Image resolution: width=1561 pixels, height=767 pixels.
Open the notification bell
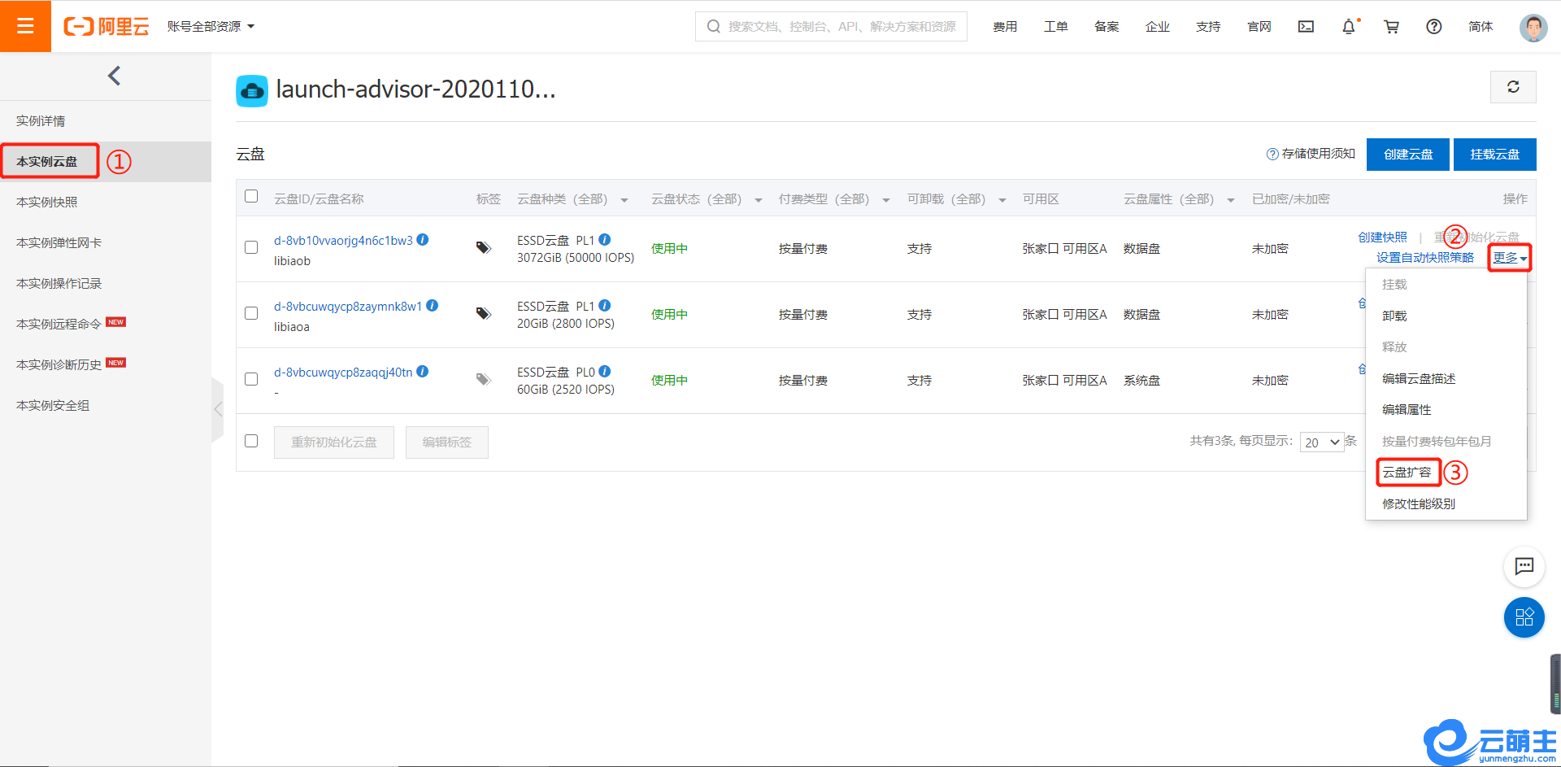[x=1348, y=27]
